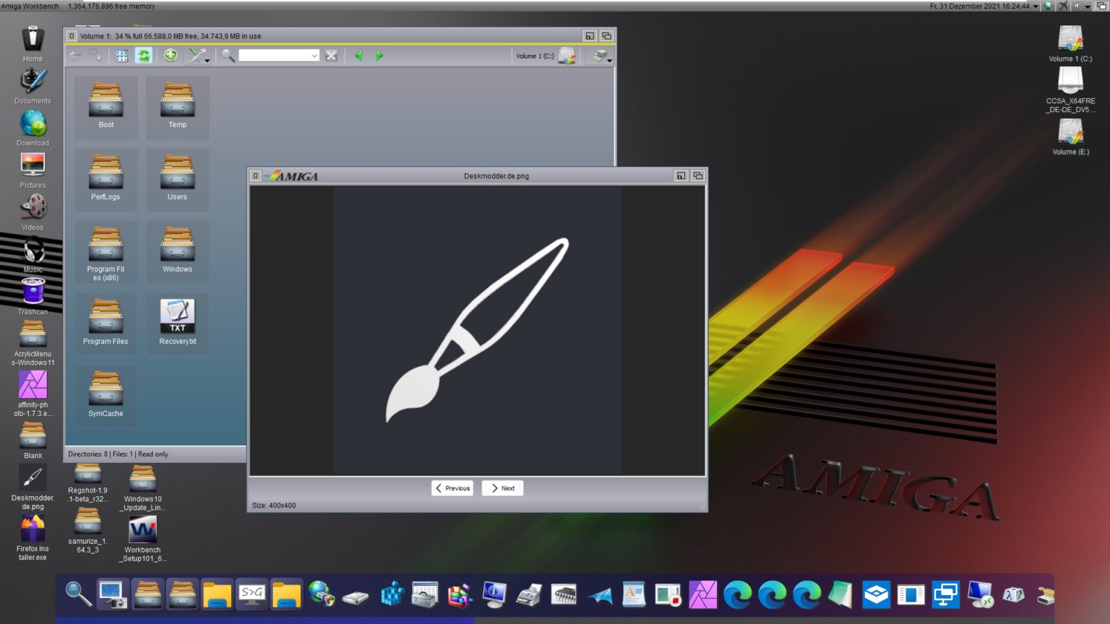The height and width of the screenshot is (624, 1110).
Task: Toggle the depth gadget of the Deskmodder.de.png window
Action: click(697, 175)
